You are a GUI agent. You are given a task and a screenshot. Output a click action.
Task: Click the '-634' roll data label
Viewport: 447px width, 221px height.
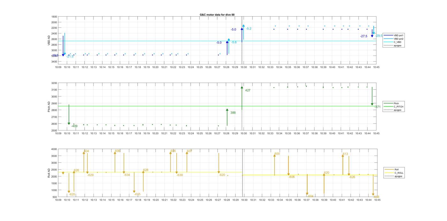[127, 175]
